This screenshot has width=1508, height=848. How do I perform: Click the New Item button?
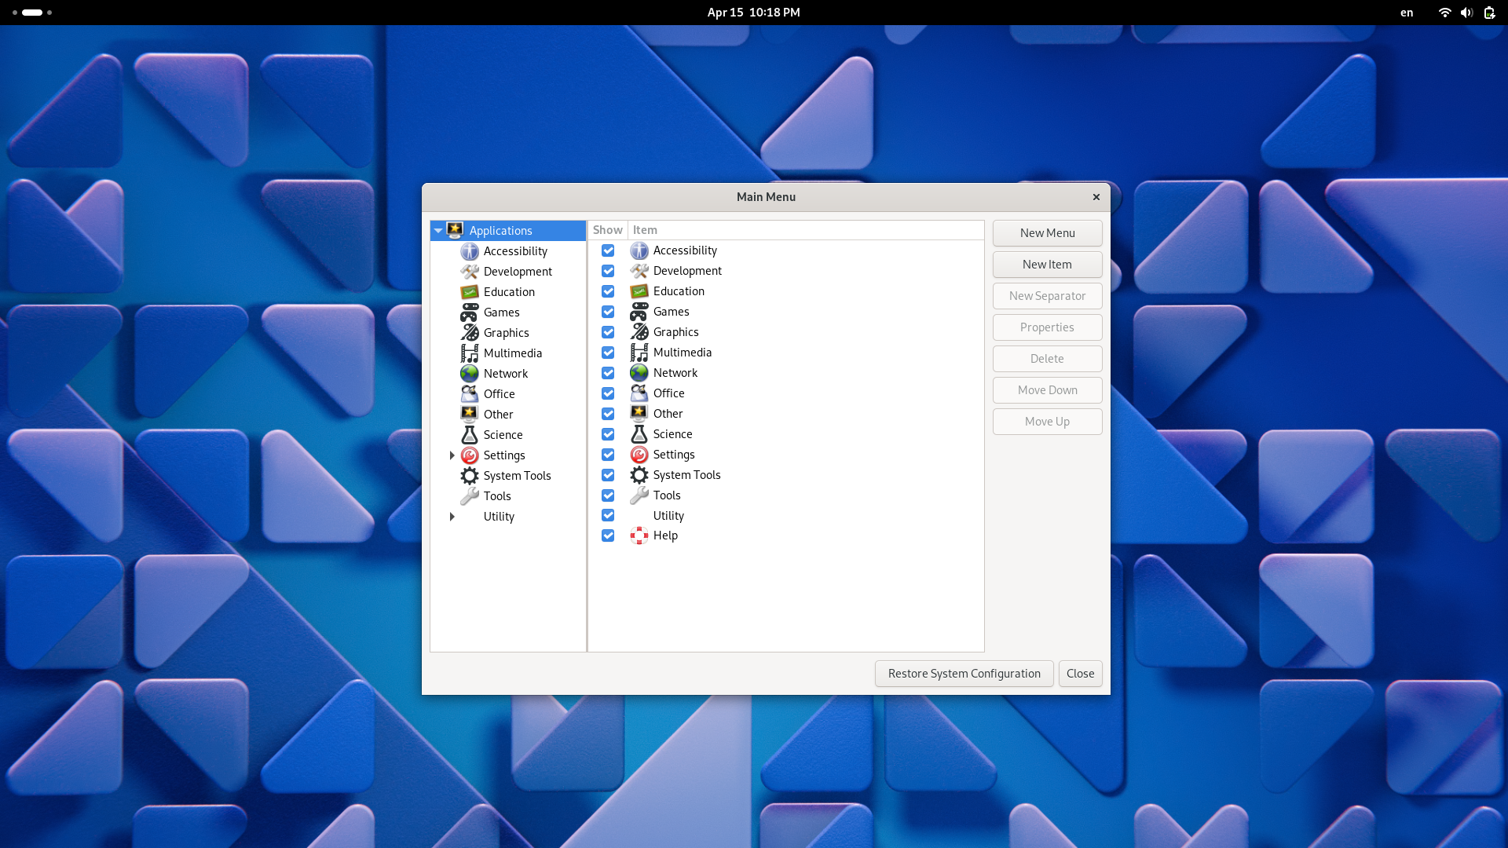click(1047, 265)
